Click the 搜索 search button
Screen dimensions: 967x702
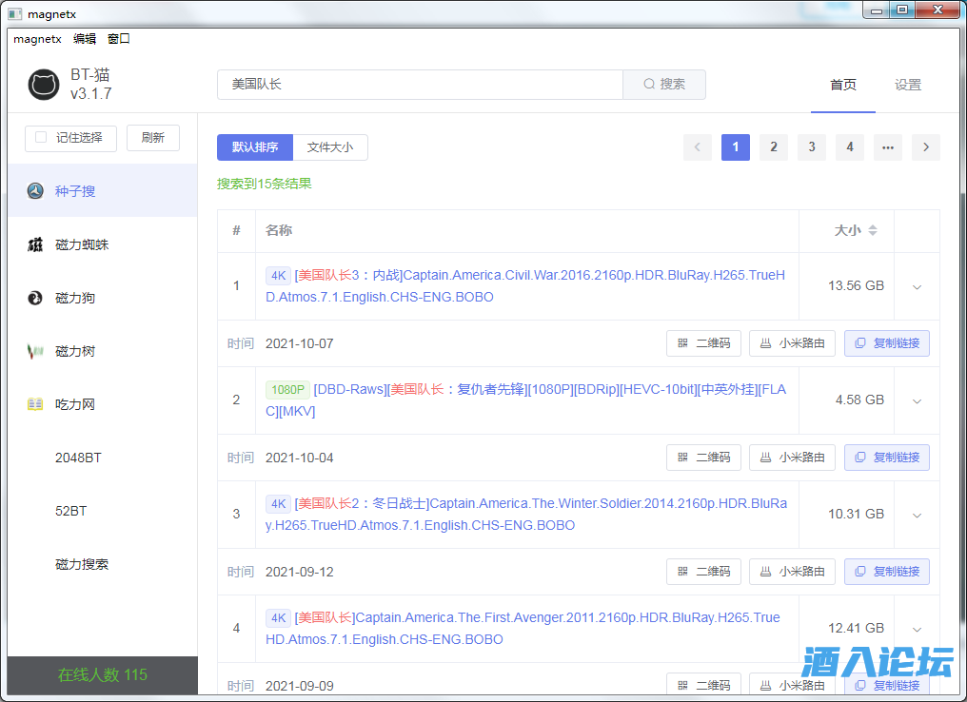[x=664, y=84]
